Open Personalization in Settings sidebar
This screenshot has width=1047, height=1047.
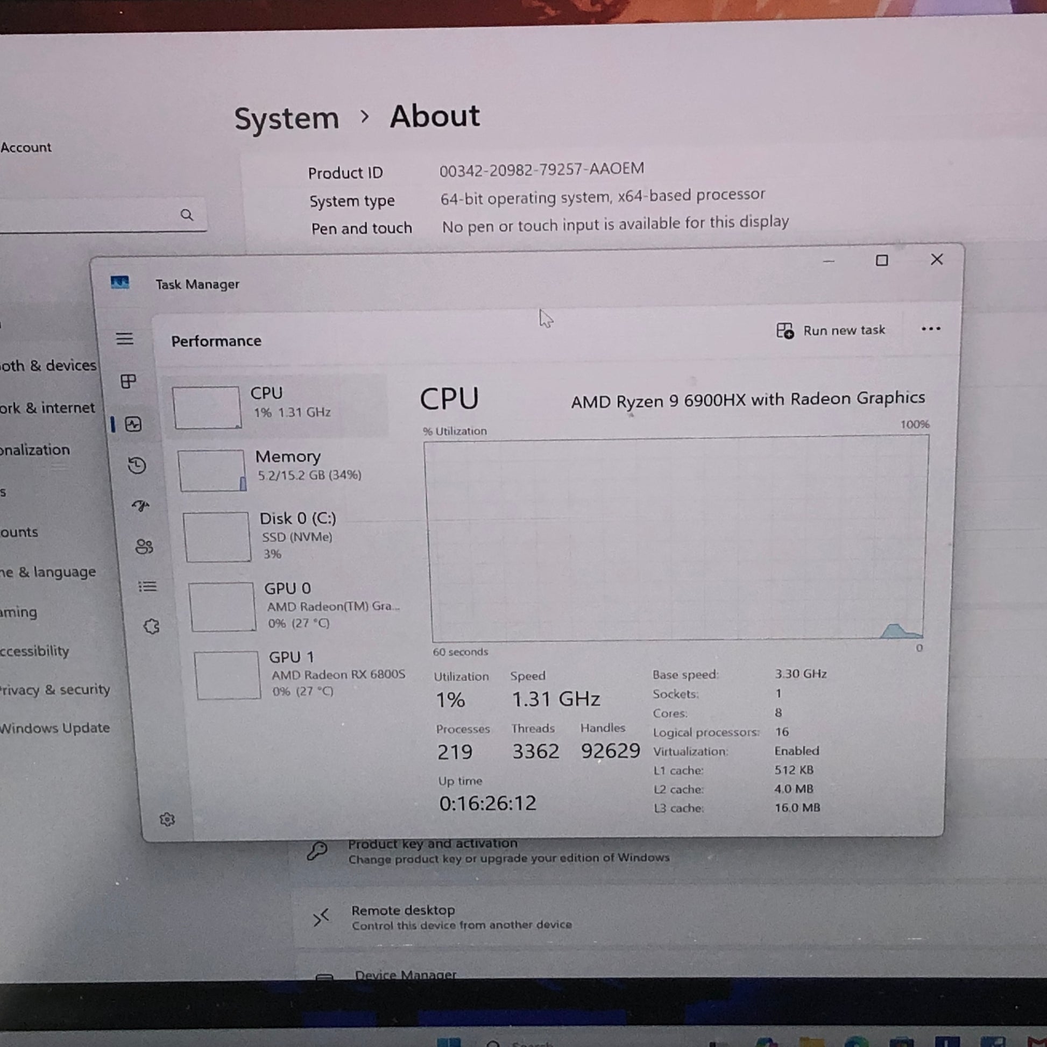34,450
